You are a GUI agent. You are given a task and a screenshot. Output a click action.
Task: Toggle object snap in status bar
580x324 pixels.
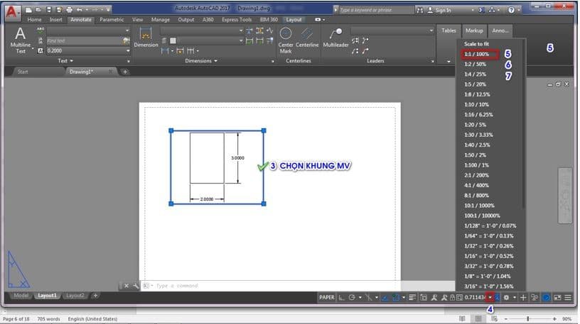click(x=396, y=298)
